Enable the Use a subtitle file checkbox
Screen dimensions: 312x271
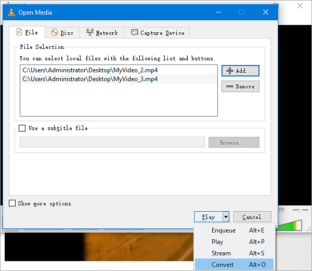click(x=22, y=128)
